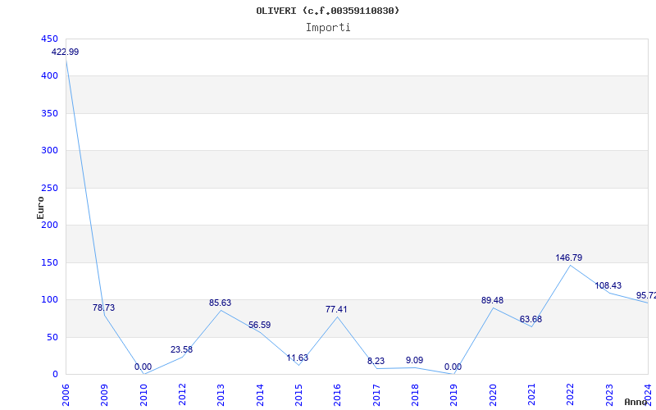Select the 300 y-axis tick label
The width and height of the screenshot is (656, 410).
[x=49, y=151]
